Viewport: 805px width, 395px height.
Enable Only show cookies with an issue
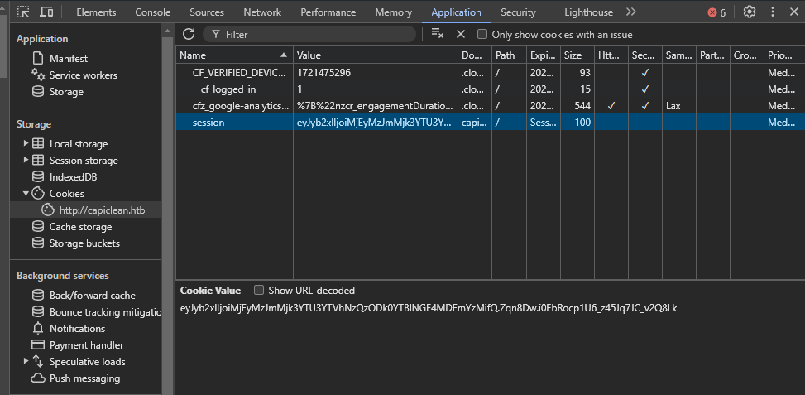482,35
